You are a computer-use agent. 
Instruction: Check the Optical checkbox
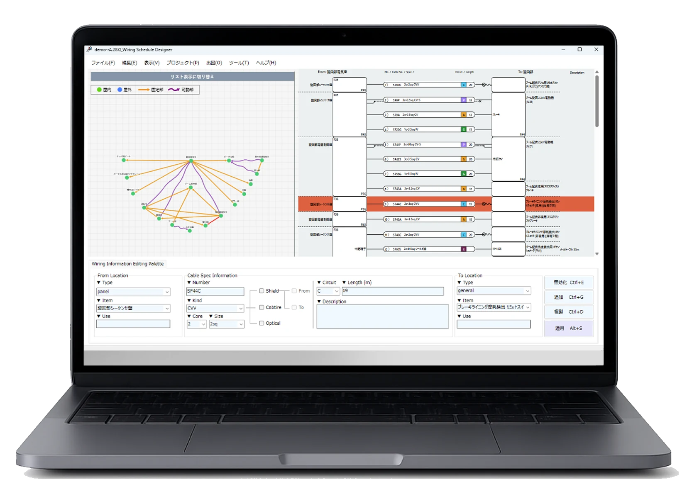[262, 323]
